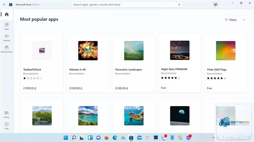Open the Gaming section in sidebar
254x142 pixels.
point(7,38)
